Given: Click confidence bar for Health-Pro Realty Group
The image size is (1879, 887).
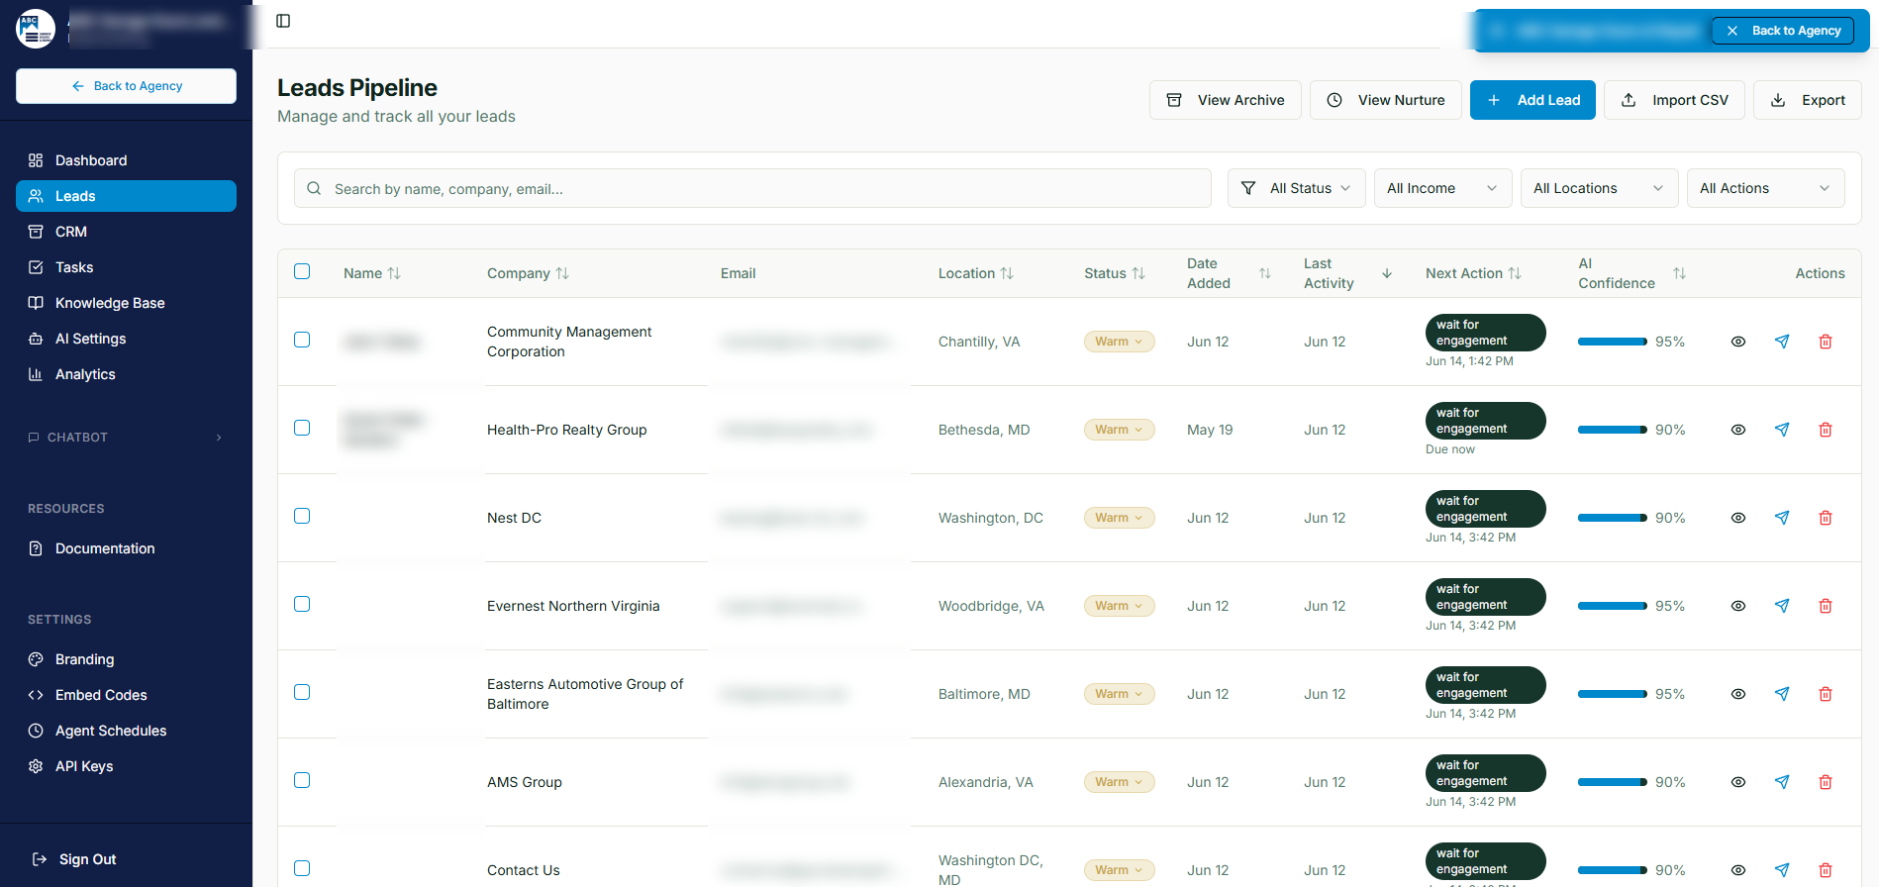Looking at the screenshot, I should 1613,430.
